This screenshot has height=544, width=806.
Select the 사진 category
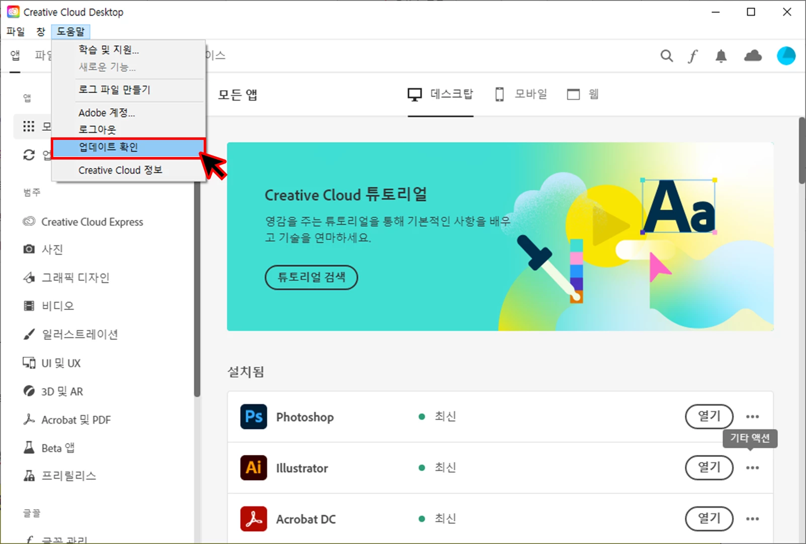click(43, 249)
